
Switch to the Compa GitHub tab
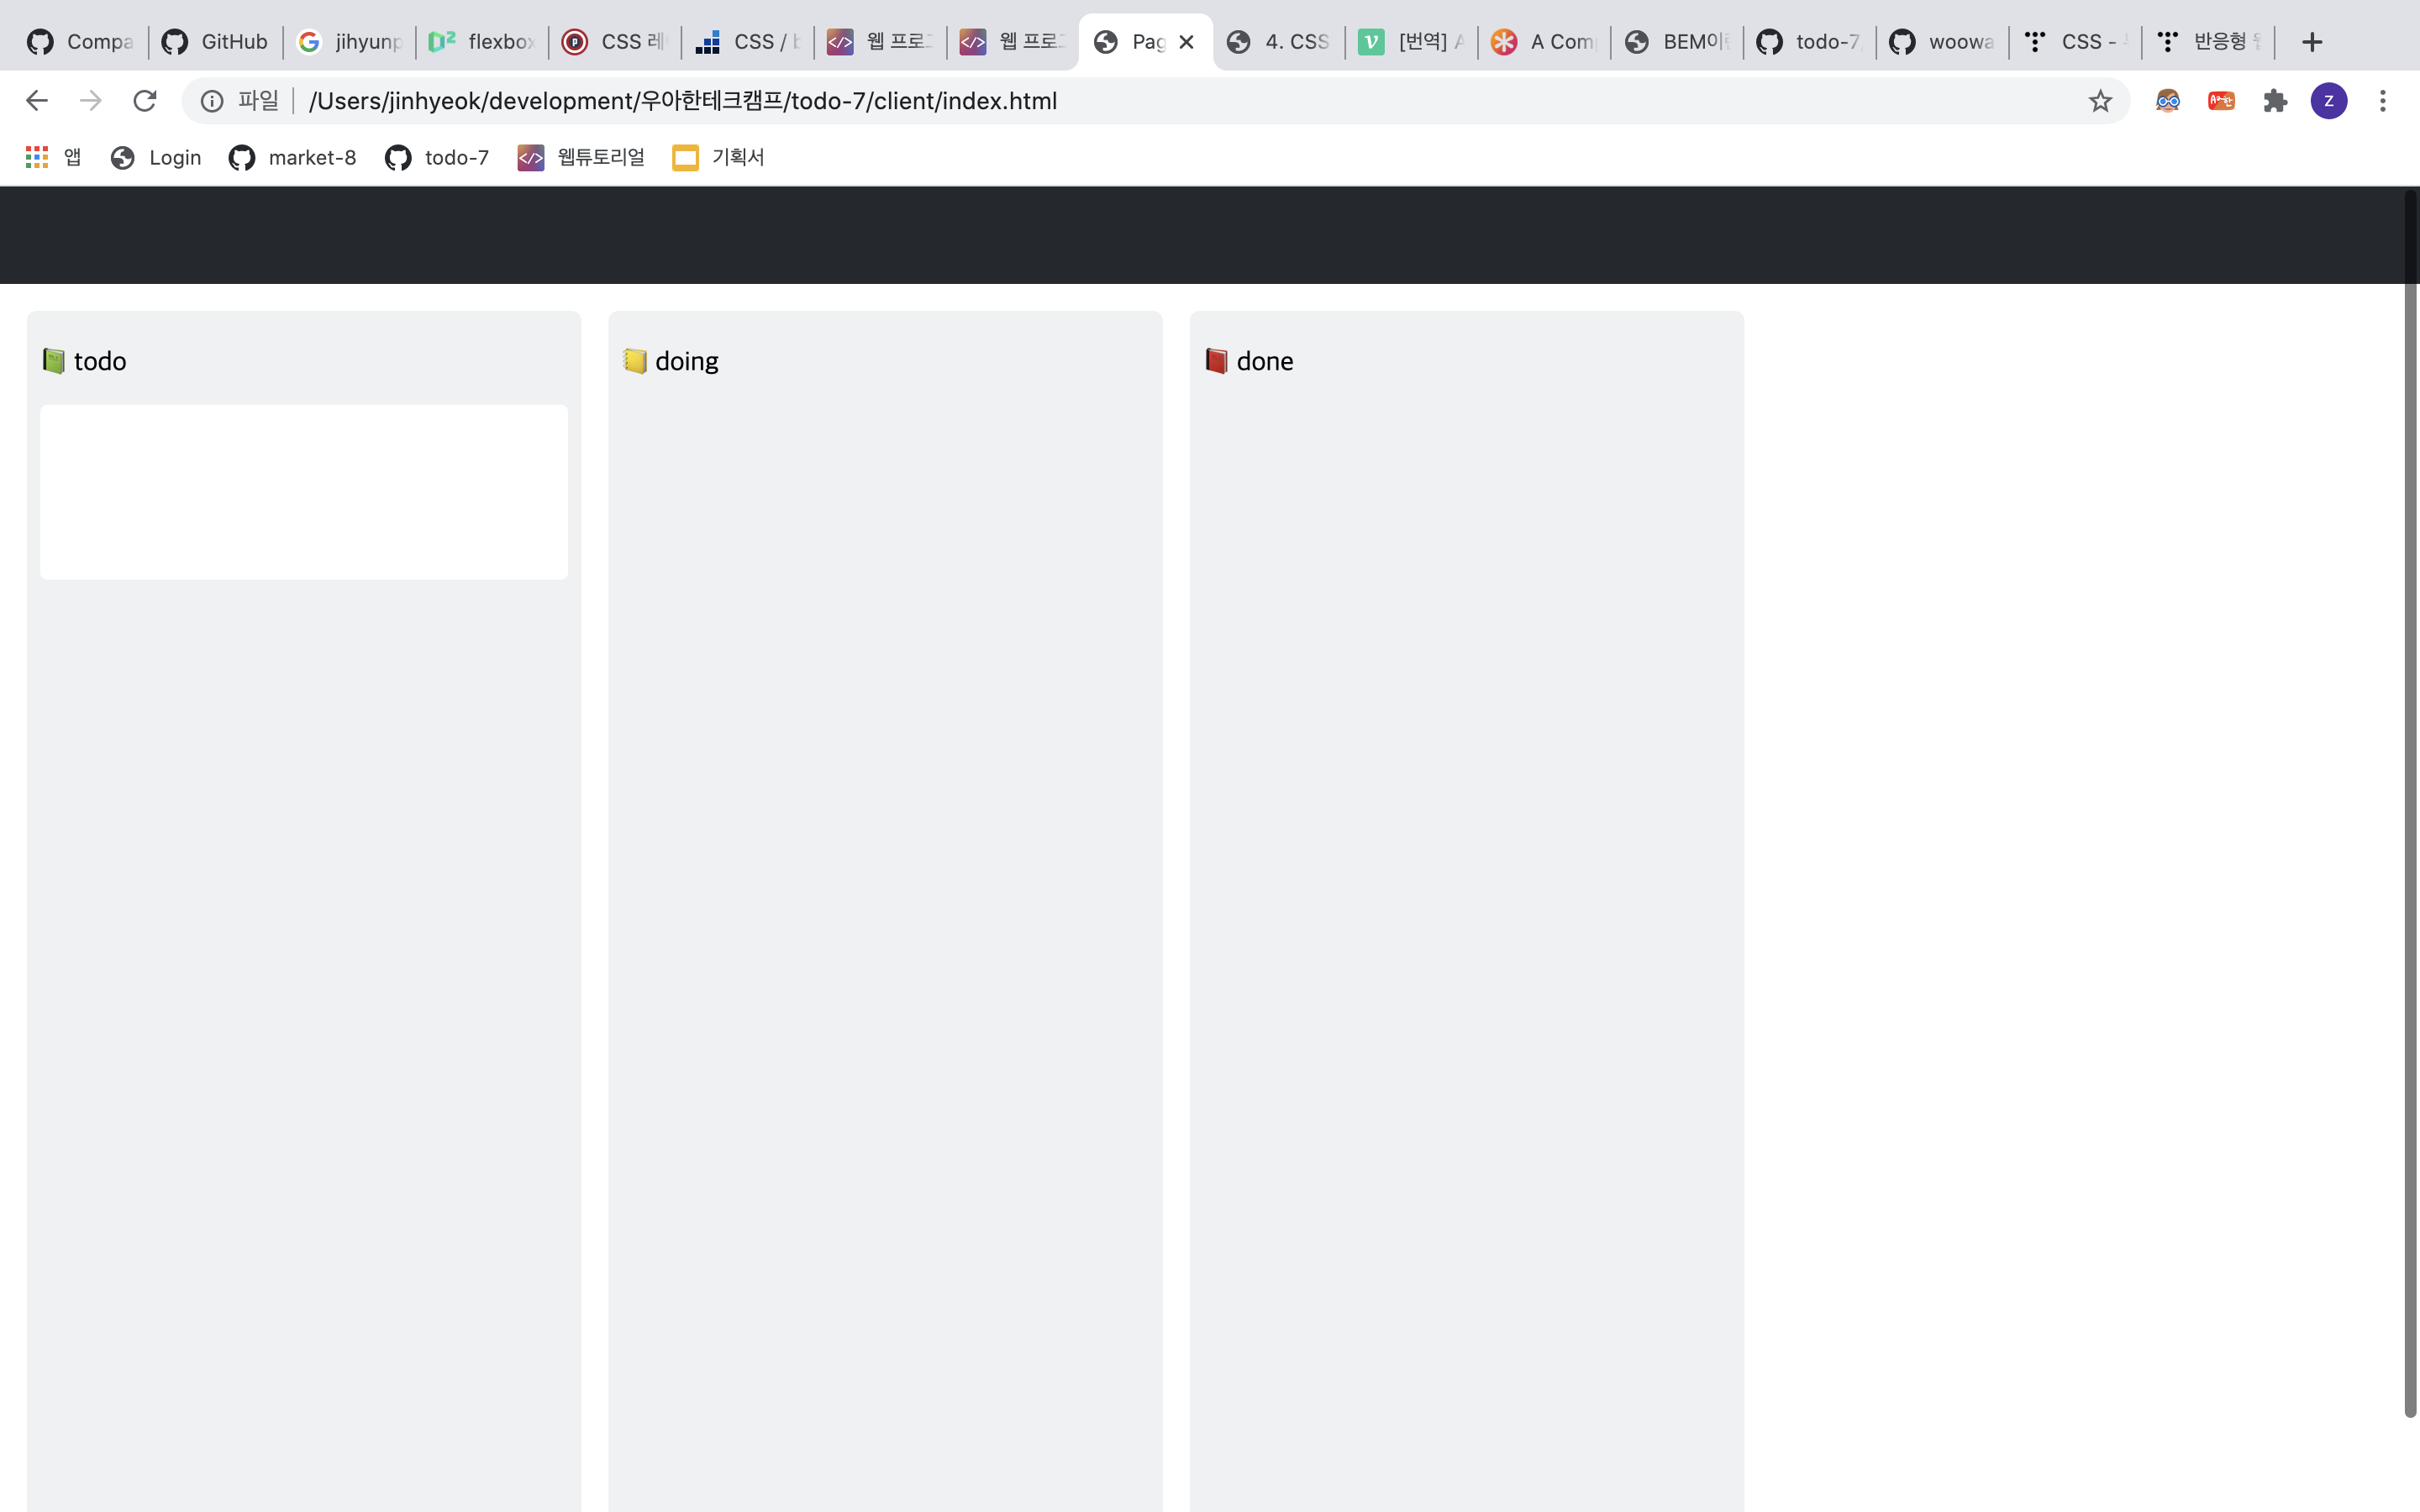80,42
